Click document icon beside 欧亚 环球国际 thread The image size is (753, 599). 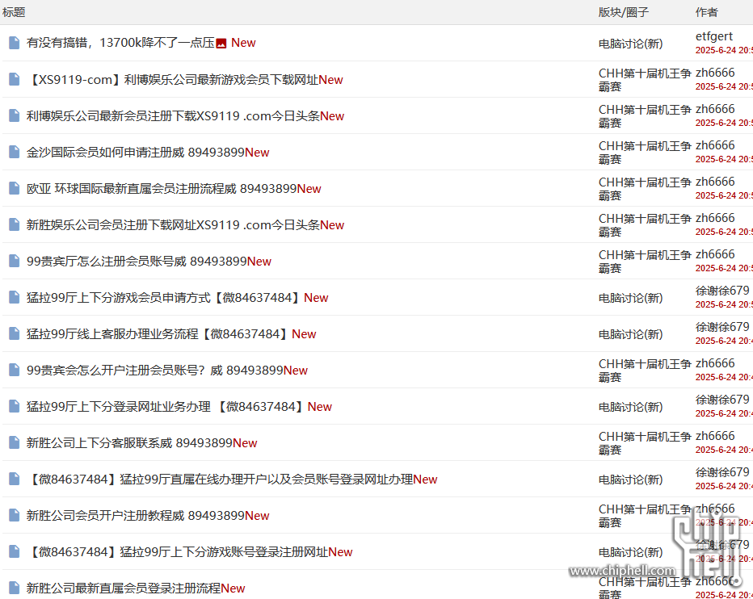pyautogui.click(x=15, y=188)
